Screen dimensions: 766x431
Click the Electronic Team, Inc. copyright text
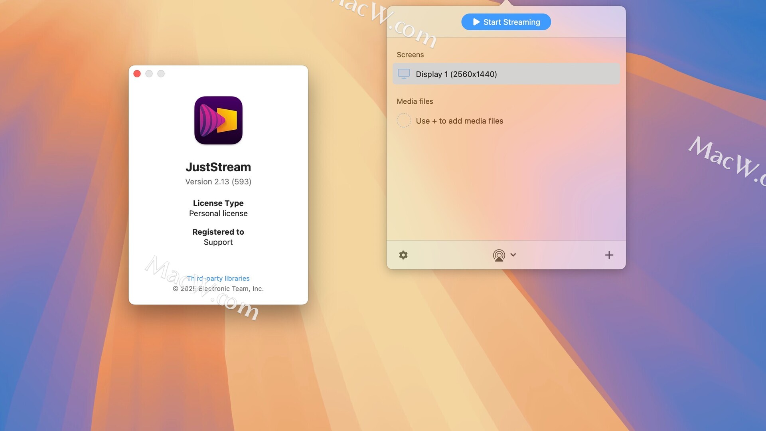point(218,289)
